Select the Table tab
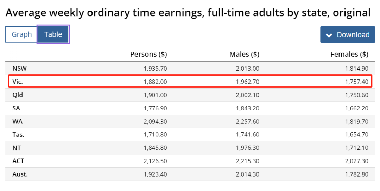This screenshot has width=380, height=191. pos(53,34)
